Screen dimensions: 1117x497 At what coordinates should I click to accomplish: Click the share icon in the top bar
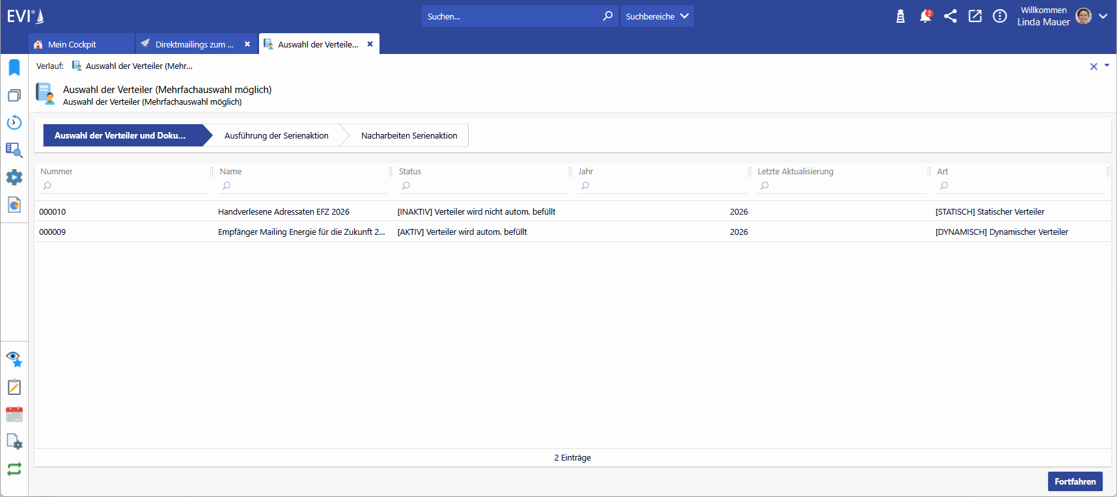coord(950,16)
